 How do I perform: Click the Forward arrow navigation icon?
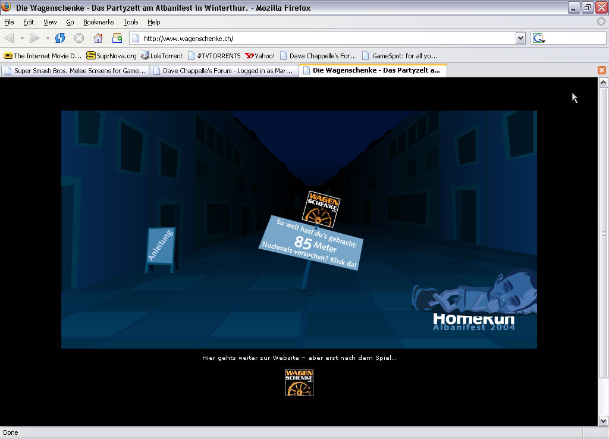point(34,38)
